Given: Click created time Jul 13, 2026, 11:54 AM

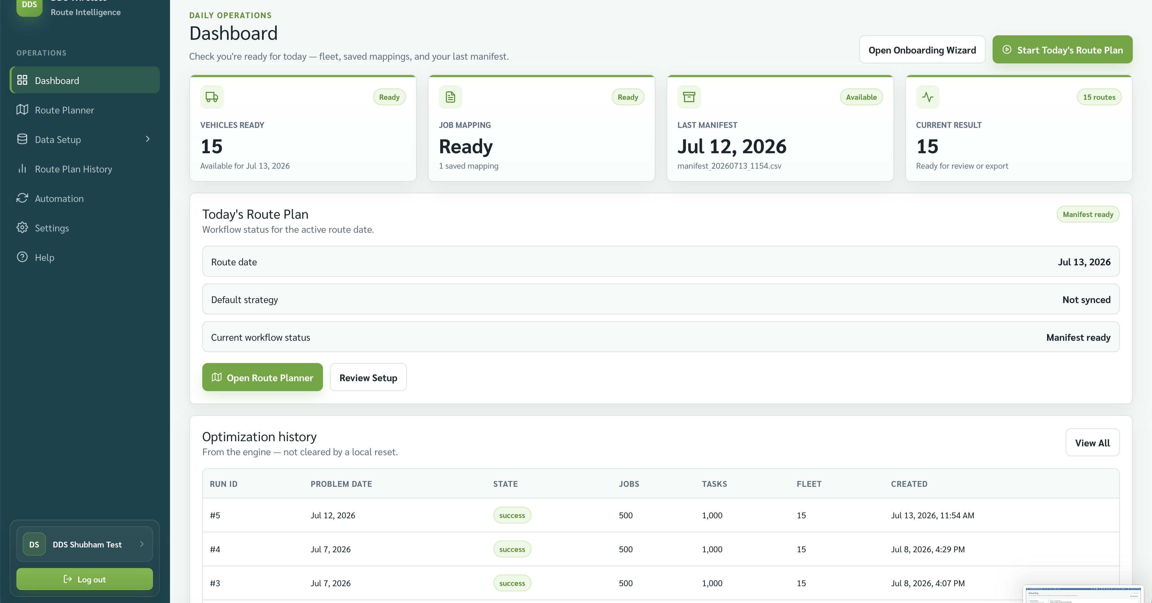Looking at the screenshot, I should pyautogui.click(x=933, y=515).
